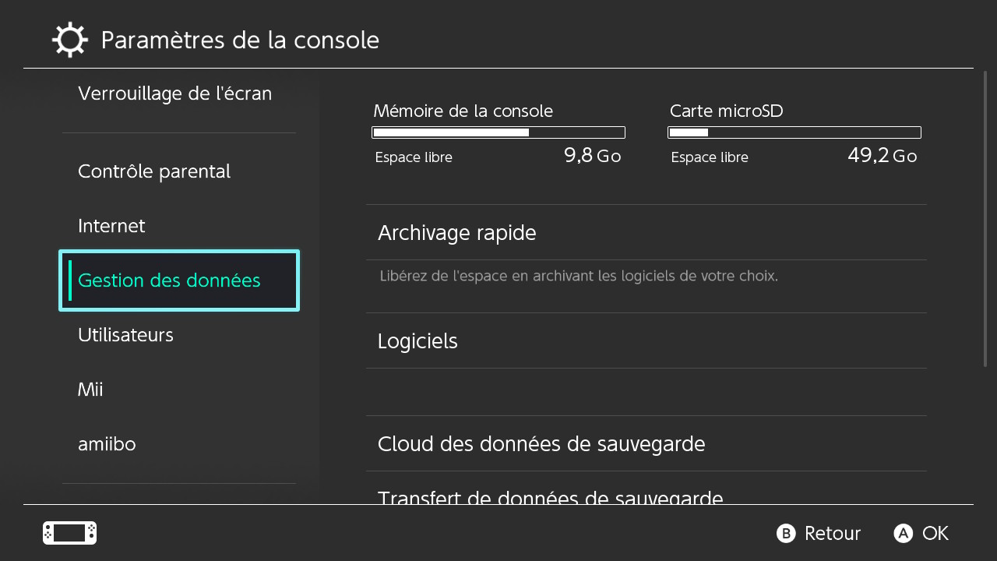The height and width of the screenshot is (561, 997).
Task: Click the settings gear icon
Action: coord(69,41)
